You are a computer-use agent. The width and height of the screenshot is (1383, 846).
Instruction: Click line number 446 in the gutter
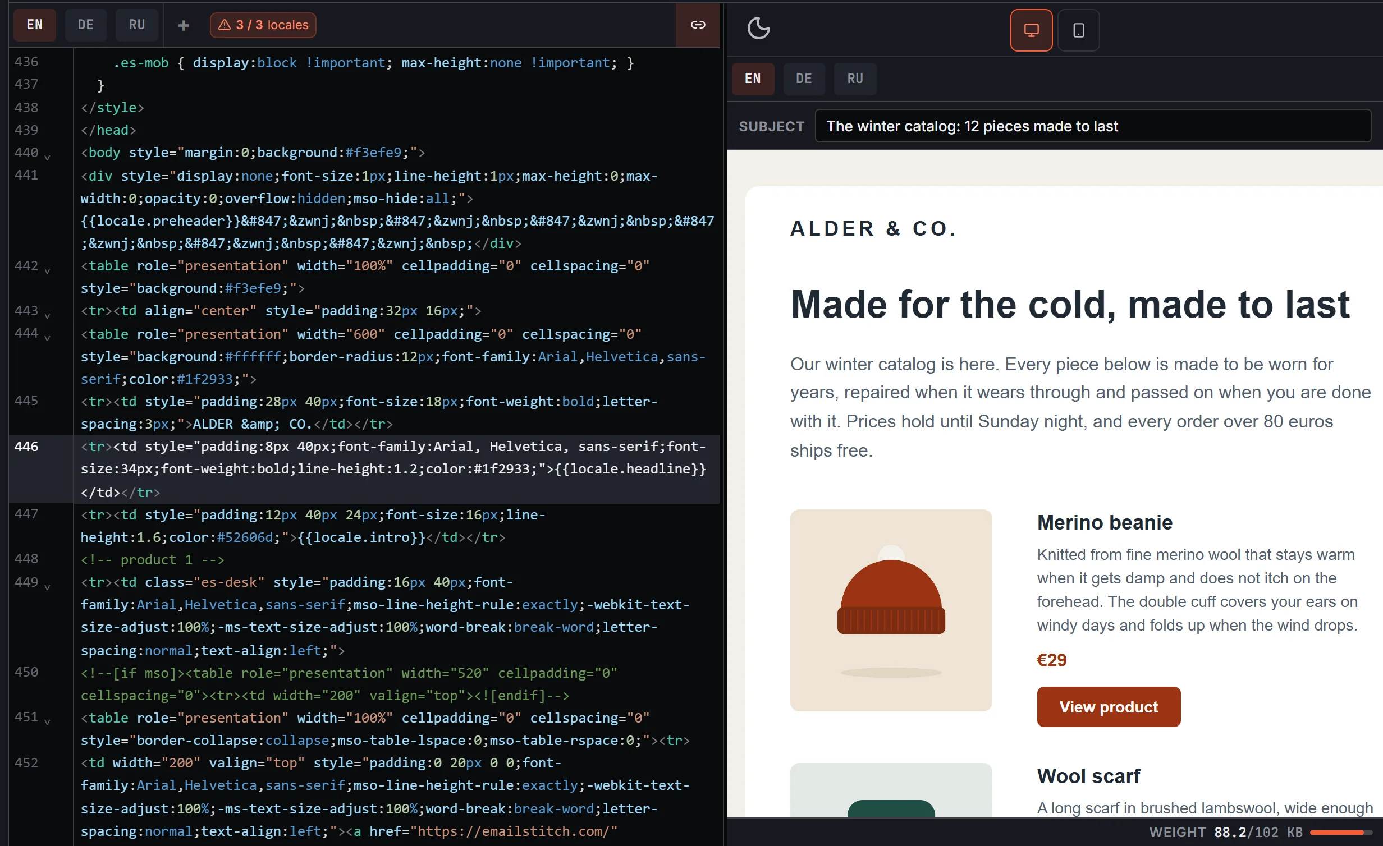(26, 447)
